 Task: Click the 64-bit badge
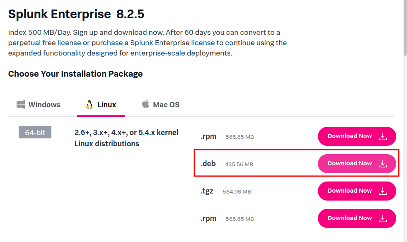(x=35, y=132)
